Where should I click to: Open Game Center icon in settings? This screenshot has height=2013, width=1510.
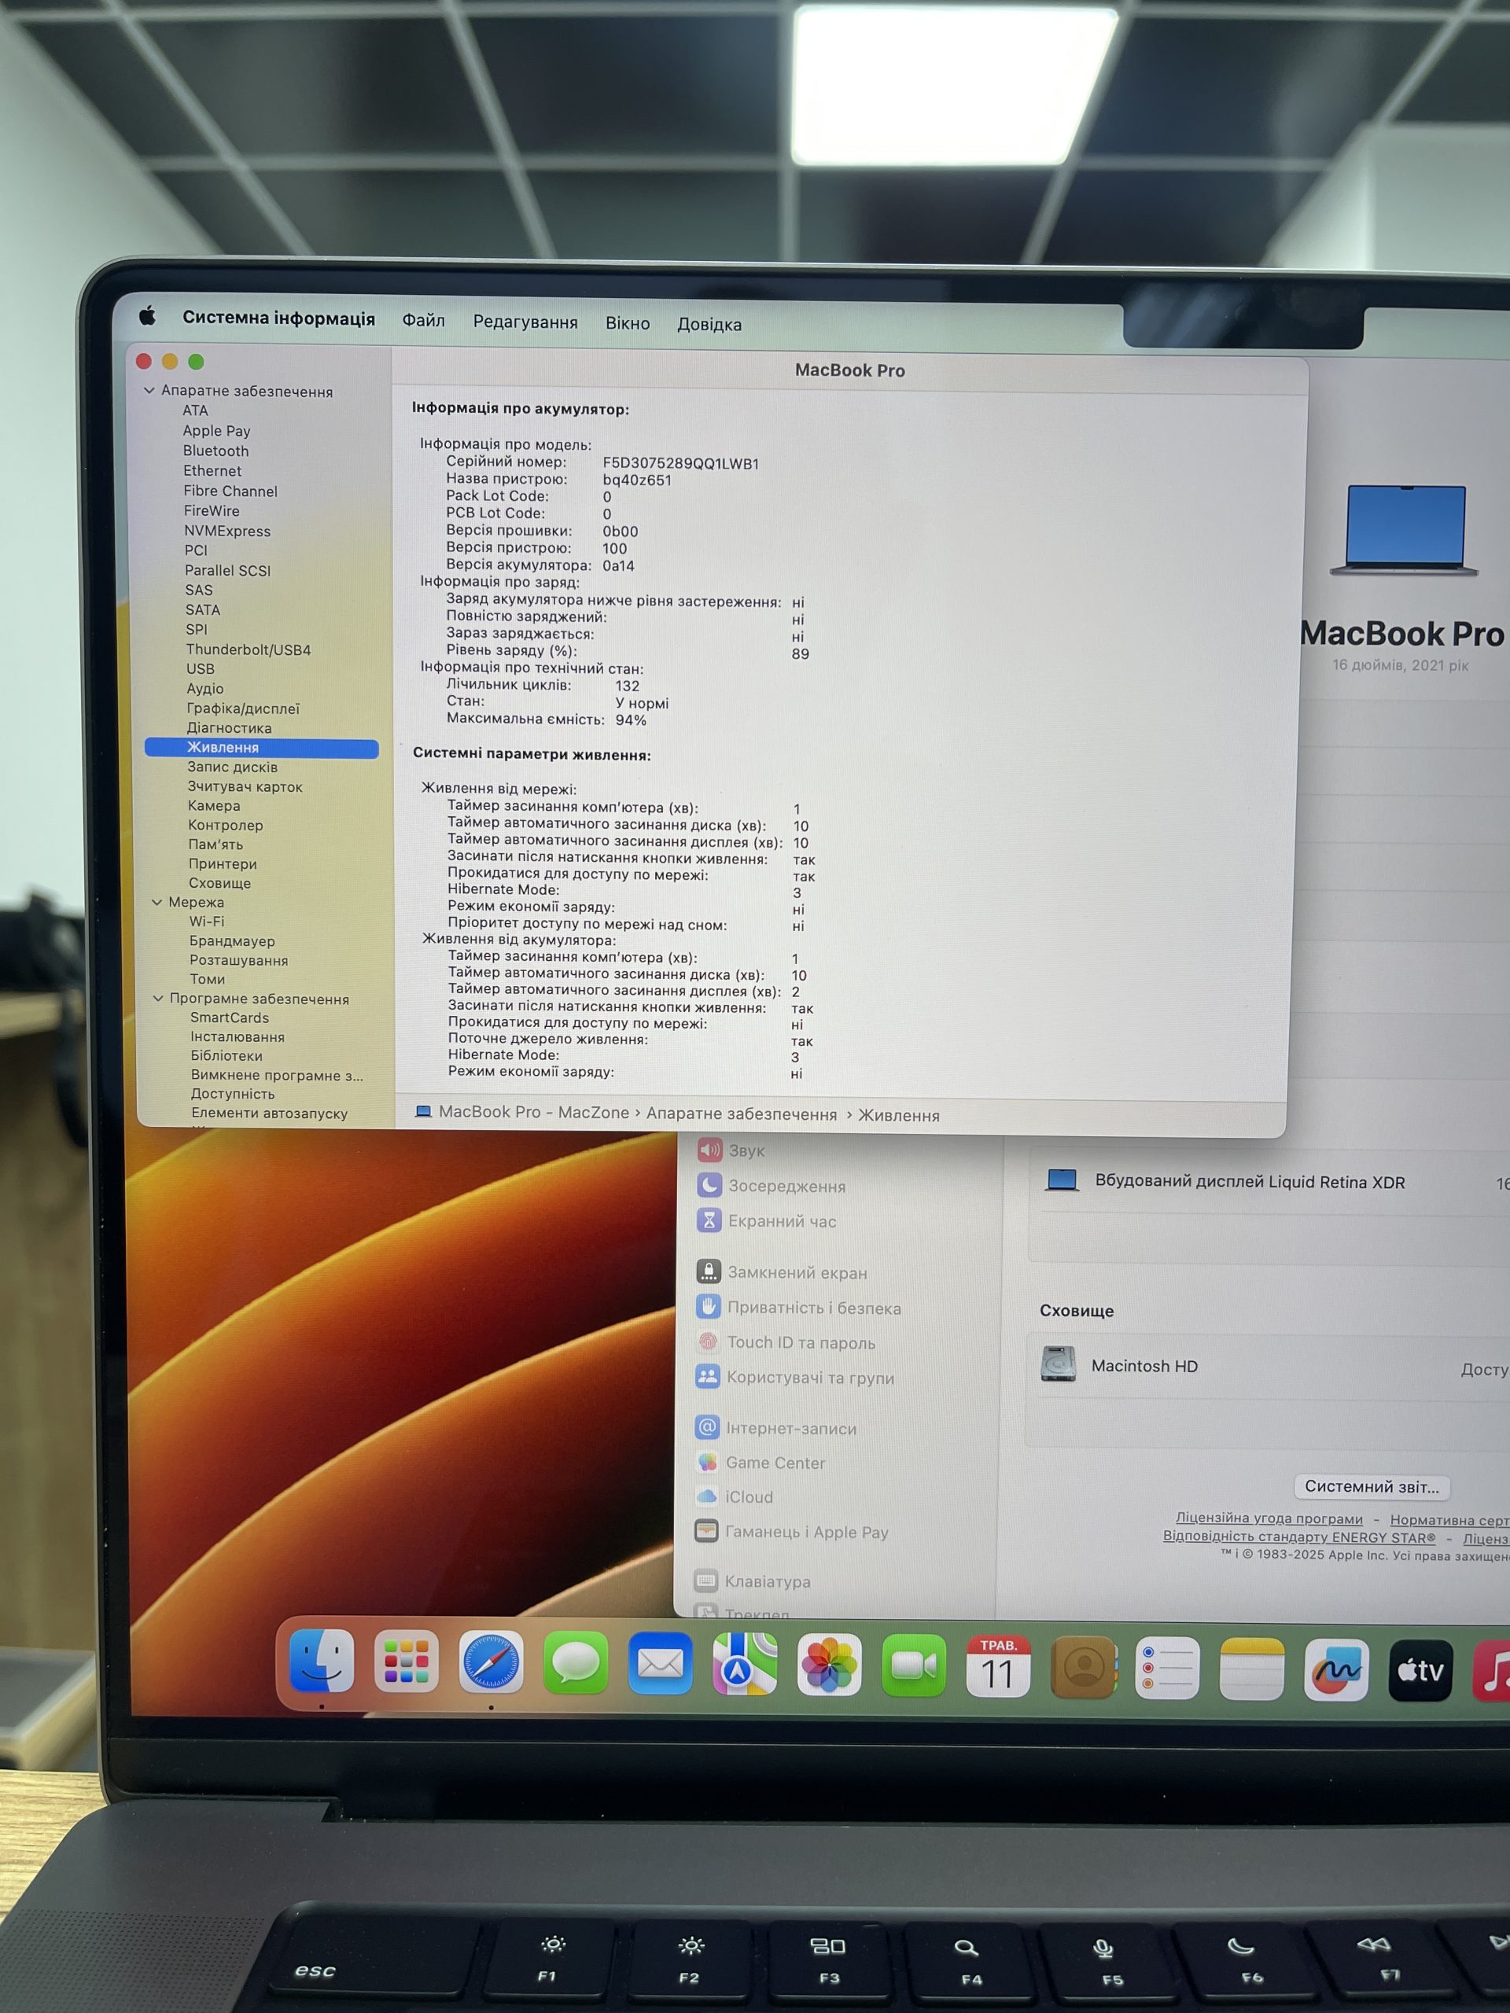707,1462
